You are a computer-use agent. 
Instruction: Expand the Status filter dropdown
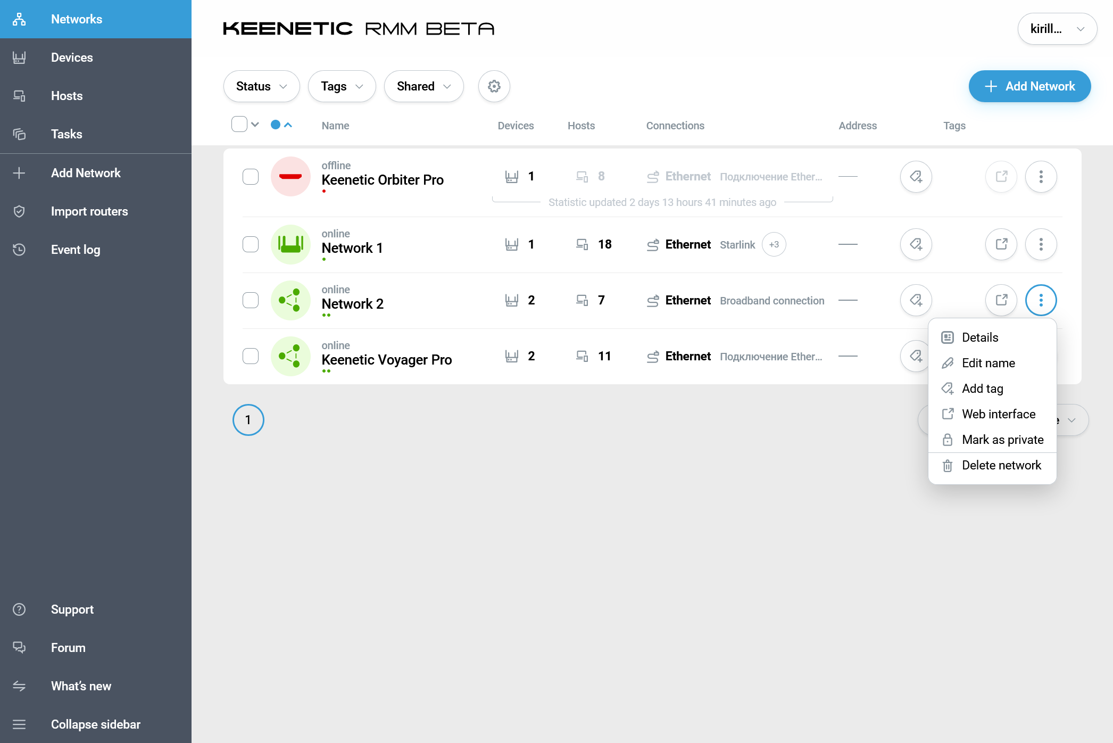(x=261, y=86)
